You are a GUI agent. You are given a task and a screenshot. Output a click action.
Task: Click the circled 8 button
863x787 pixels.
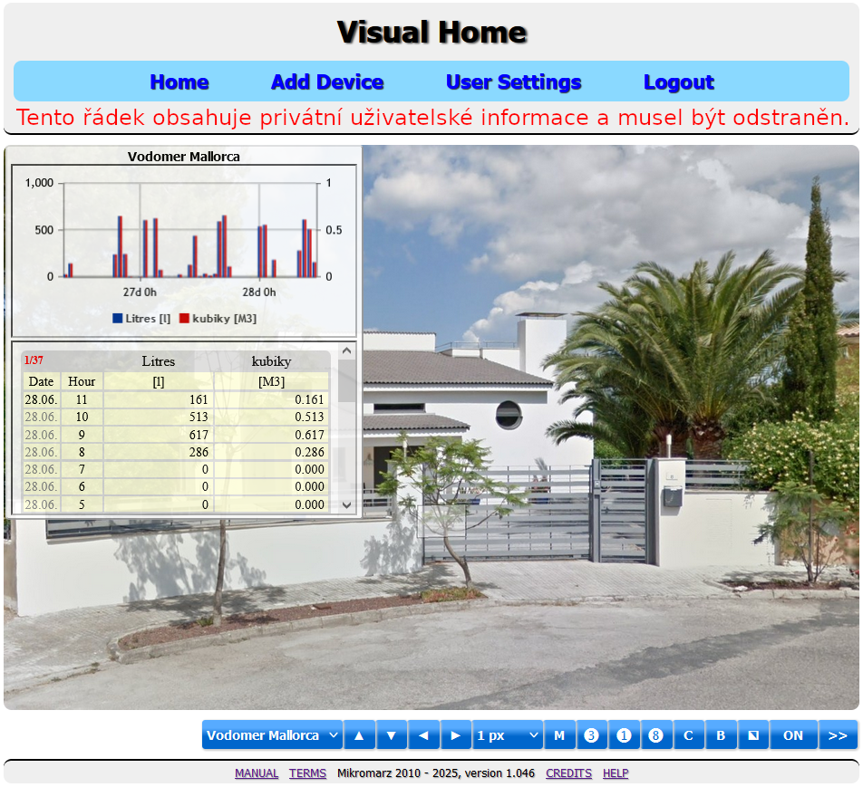655,735
